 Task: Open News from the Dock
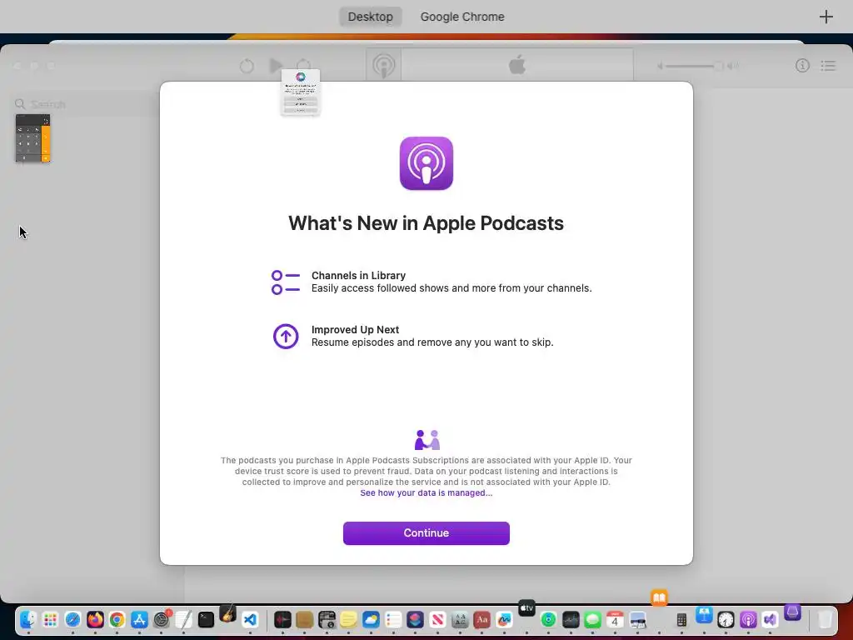(437, 620)
